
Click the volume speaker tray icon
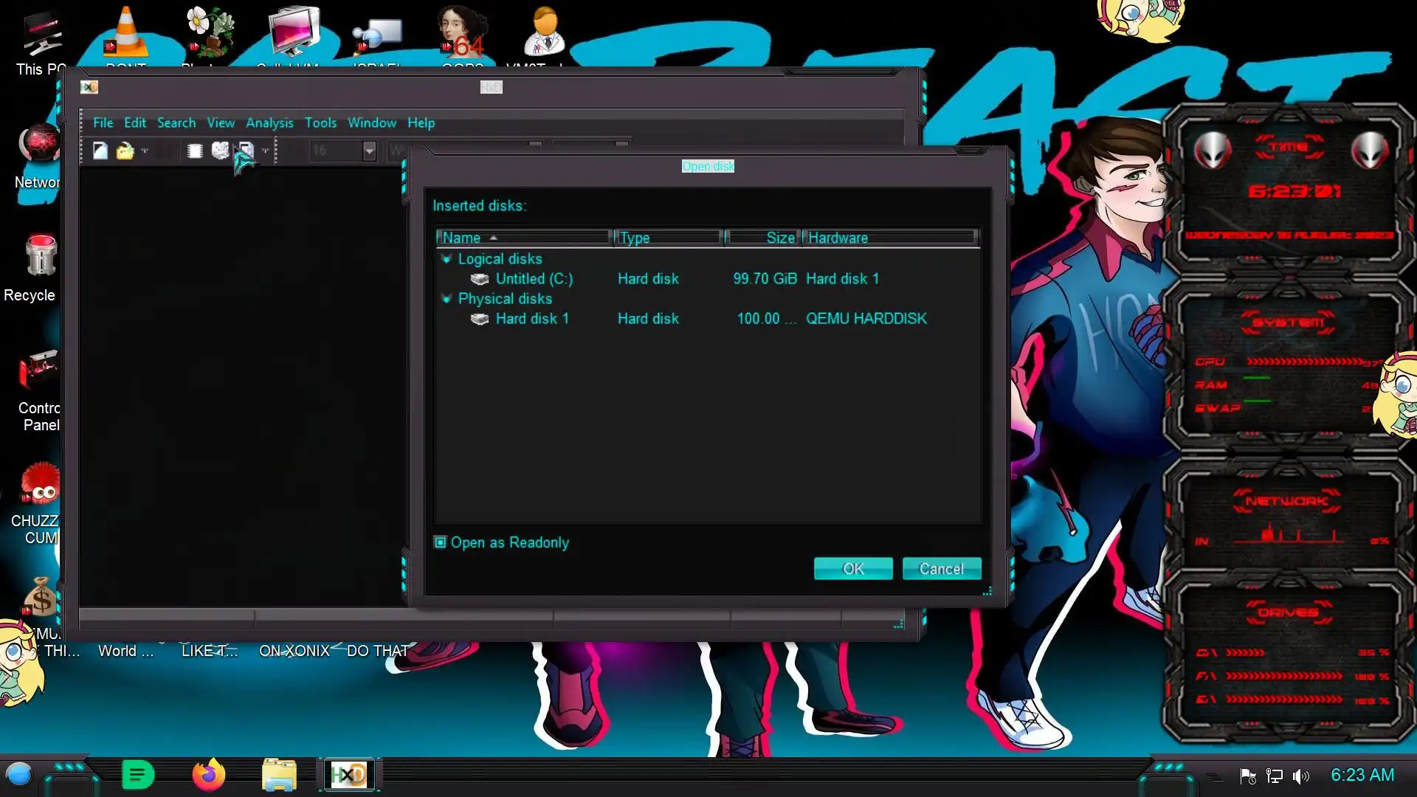1300,776
